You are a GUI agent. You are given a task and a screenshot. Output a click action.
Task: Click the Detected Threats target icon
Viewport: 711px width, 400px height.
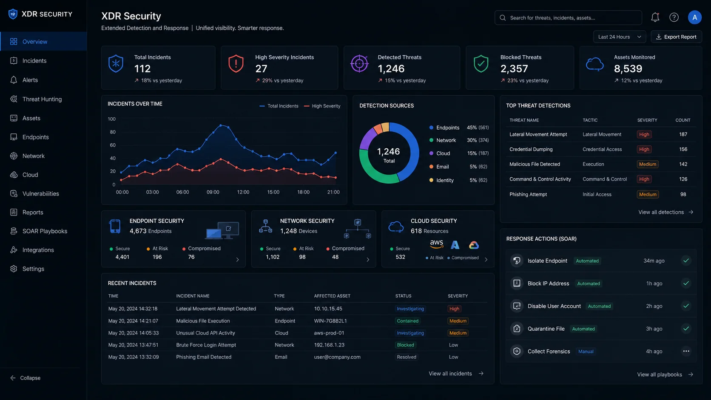pyautogui.click(x=359, y=64)
